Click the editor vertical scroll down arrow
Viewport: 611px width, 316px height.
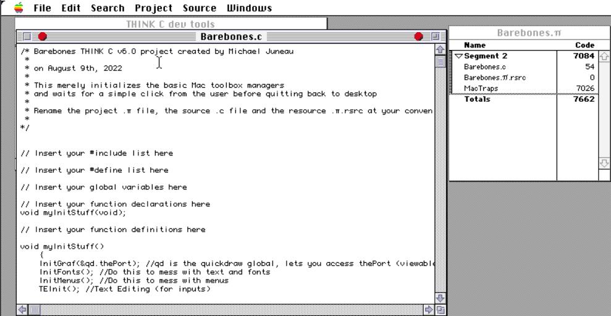(440, 299)
